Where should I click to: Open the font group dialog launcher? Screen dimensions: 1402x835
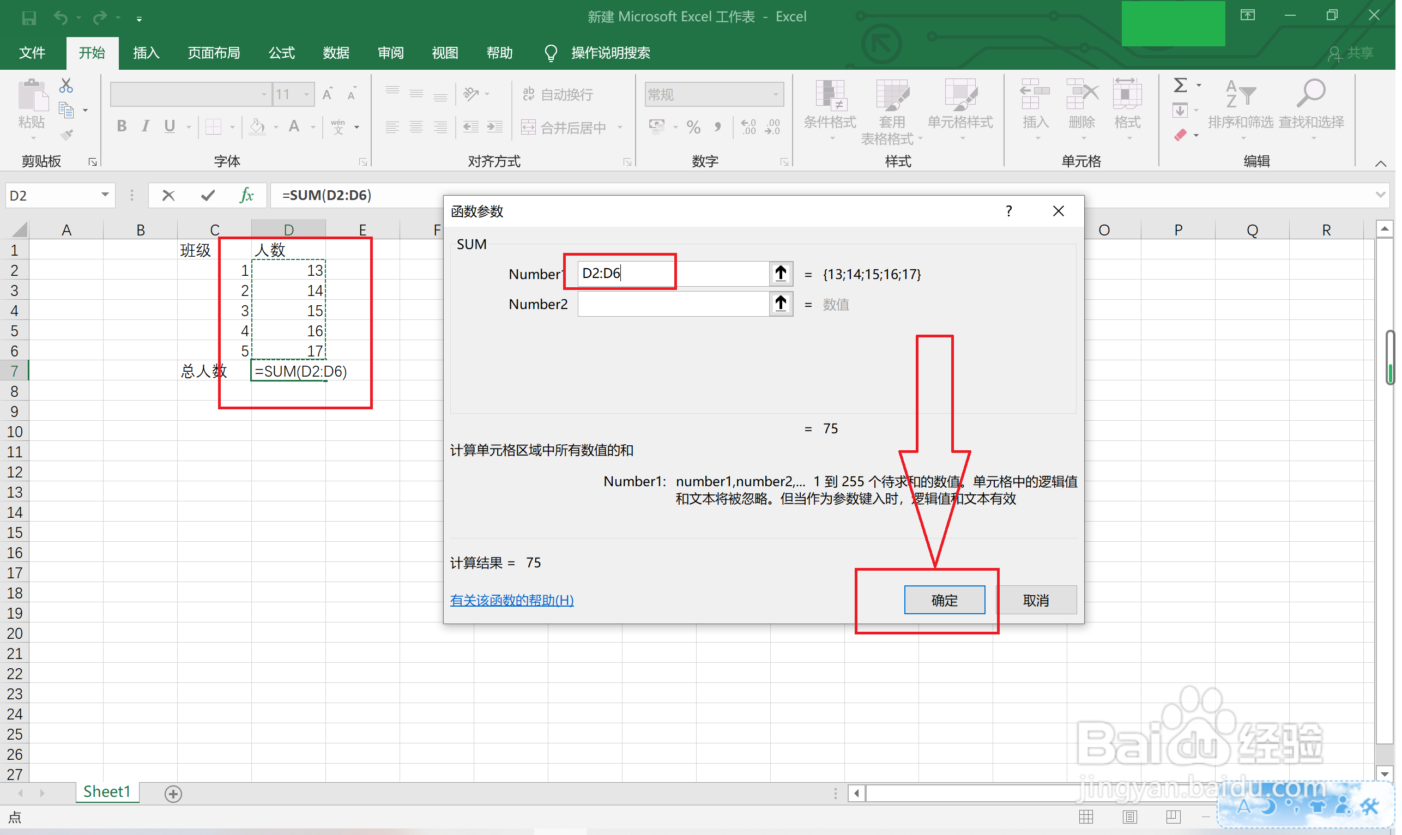pyautogui.click(x=365, y=162)
